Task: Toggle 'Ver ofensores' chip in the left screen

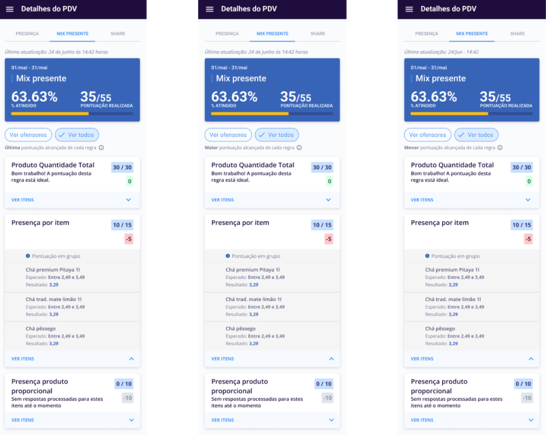Action: tap(28, 135)
